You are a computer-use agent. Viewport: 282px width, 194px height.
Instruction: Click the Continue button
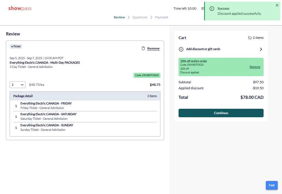[x=221, y=113]
